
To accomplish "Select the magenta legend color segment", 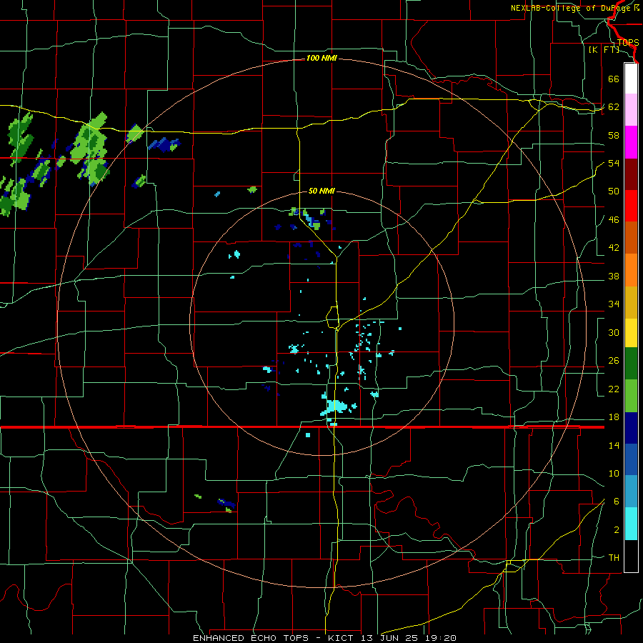I will (631, 142).
